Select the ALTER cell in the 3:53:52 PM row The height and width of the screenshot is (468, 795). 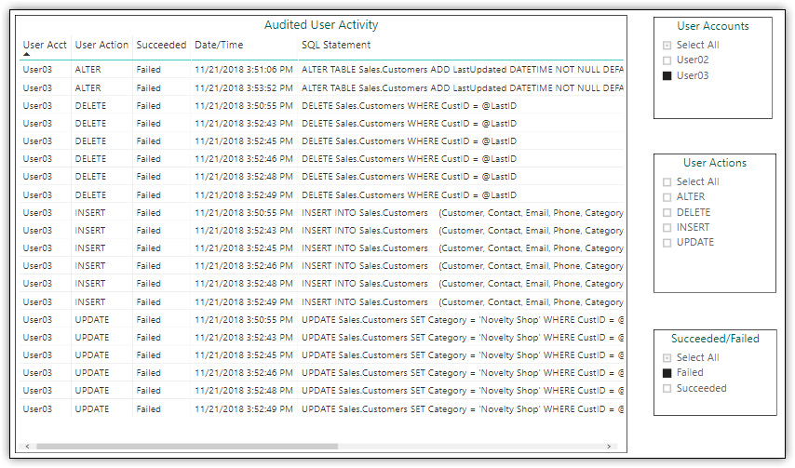point(88,87)
